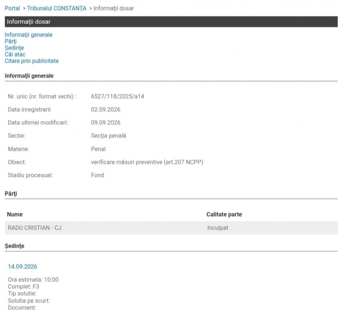Jump to Ședințe anchor link

click(14, 48)
